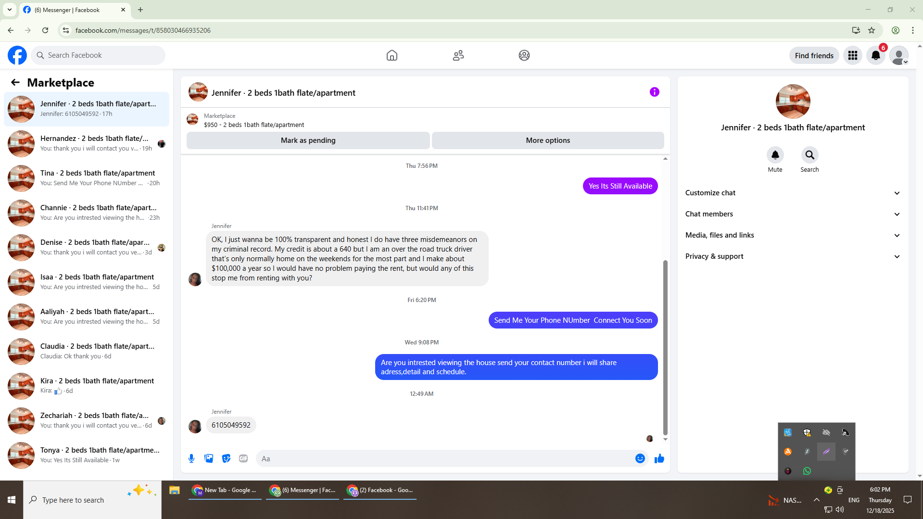Focus the Search Facebook box
Image resolution: width=923 pixels, height=519 pixels.
pyautogui.click(x=99, y=55)
